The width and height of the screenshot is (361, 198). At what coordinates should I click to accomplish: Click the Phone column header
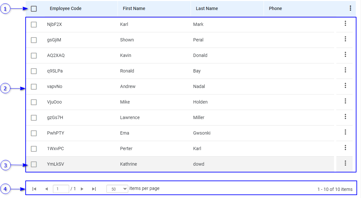tap(275, 9)
